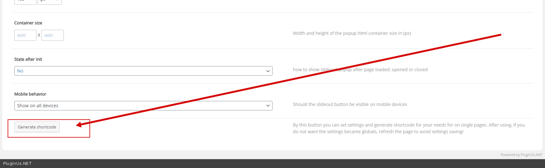This screenshot has height=168, width=545.
Task: Follow the 'Powered by PluginUs.NET' link
Action: [521, 155]
